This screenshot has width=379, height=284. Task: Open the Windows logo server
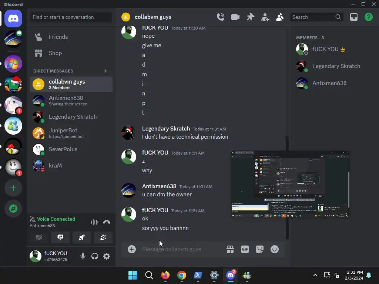13,64
